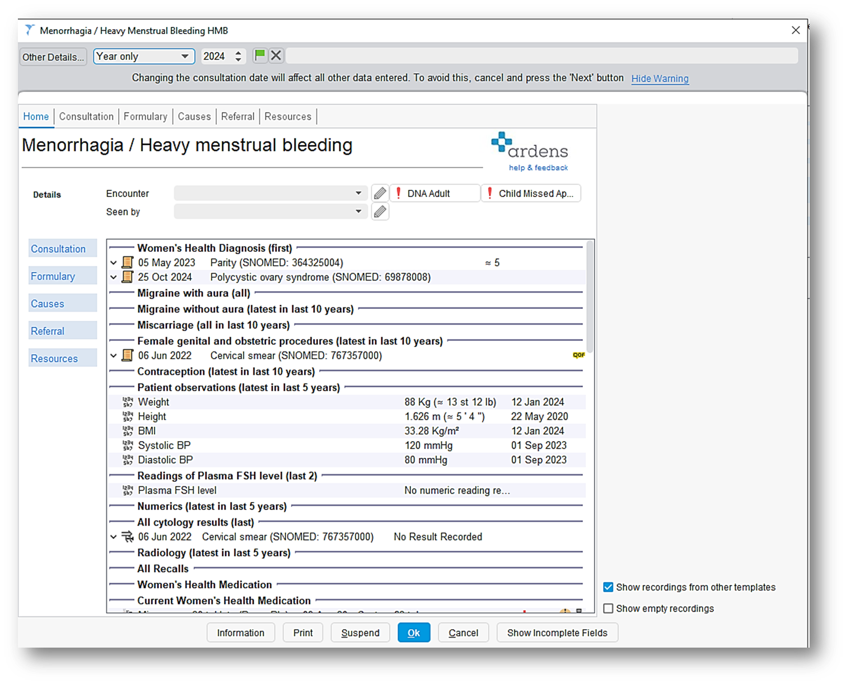Click the Print button
Viewport: 846px width, 684px height.
[303, 633]
